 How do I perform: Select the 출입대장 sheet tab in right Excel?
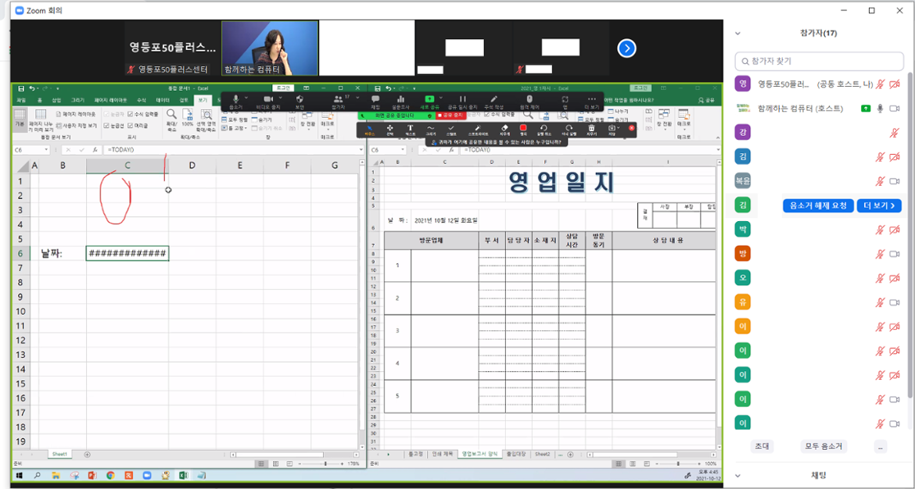516,454
